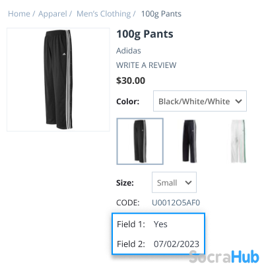Open the Apparel breadcrumb link
The height and width of the screenshot is (264, 264).
[x=53, y=14]
